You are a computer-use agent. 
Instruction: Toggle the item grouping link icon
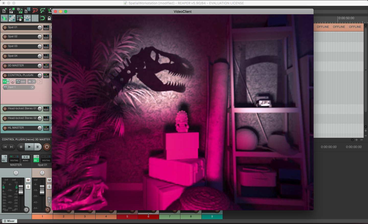(12, 18)
